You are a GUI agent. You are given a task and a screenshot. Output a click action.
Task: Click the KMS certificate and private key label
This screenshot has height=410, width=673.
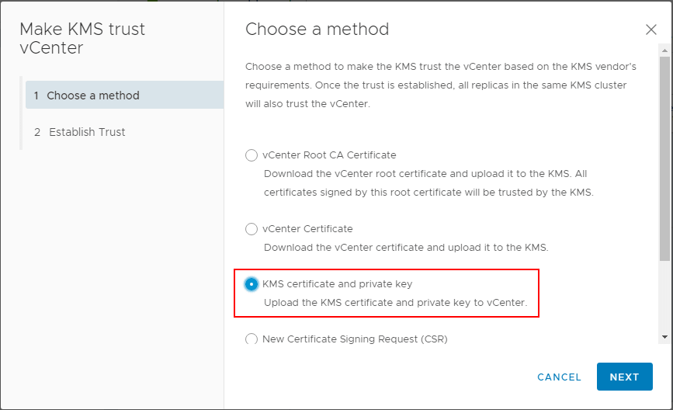pyautogui.click(x=338, y=283)
